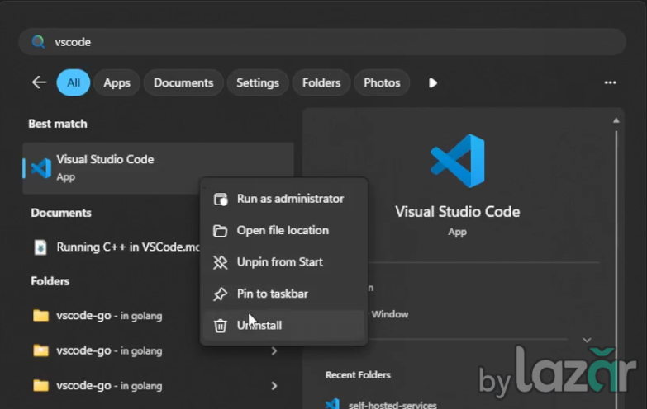Switch to the Folders filter tab
The height and width of the screenshot is (409, 647).
tap(321, 82)
